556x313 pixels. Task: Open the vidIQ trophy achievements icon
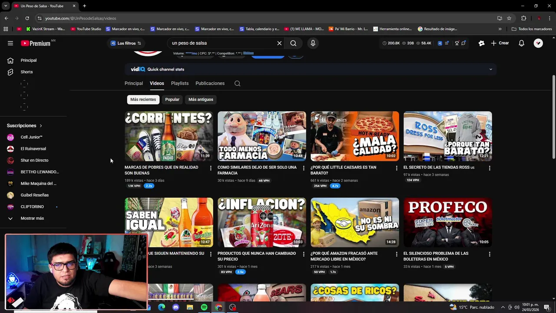click(x=457, y=43)
